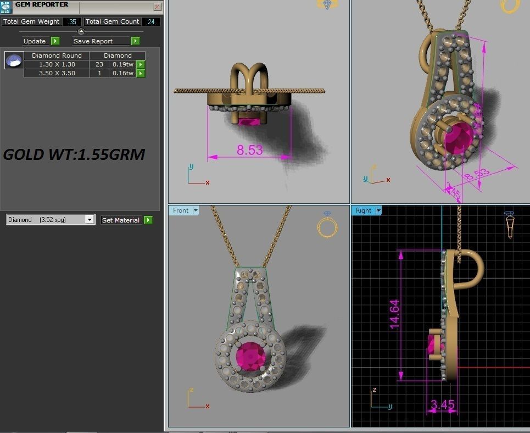Click the '1.30 X 1.30' size cell
Viewport: 530px width, 433px height.
click(57, 64)
